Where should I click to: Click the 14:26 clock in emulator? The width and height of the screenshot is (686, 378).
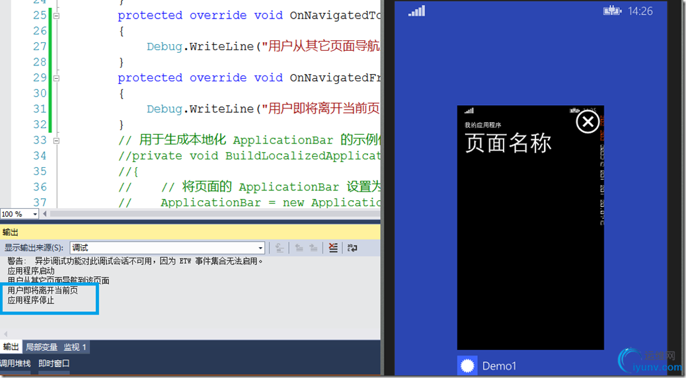coord(640,11)
